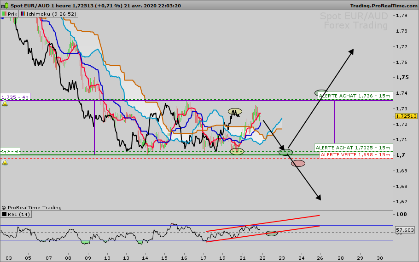
Task: Select the 1,735 - 4h line label
Action: point(15,97)
